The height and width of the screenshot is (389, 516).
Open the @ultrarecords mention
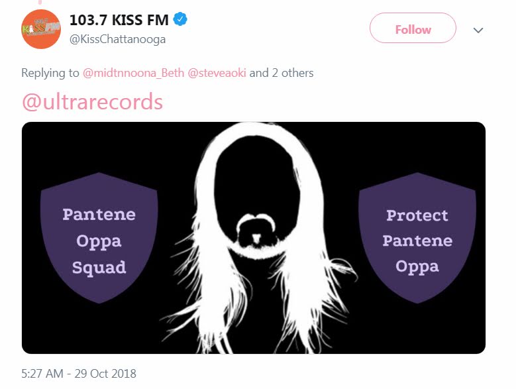(92, 101)
